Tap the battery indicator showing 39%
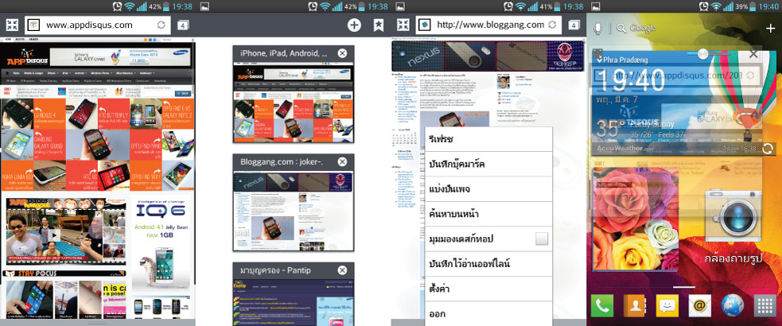This screenshot has height=326, width=782. click(x=753, y=6)
